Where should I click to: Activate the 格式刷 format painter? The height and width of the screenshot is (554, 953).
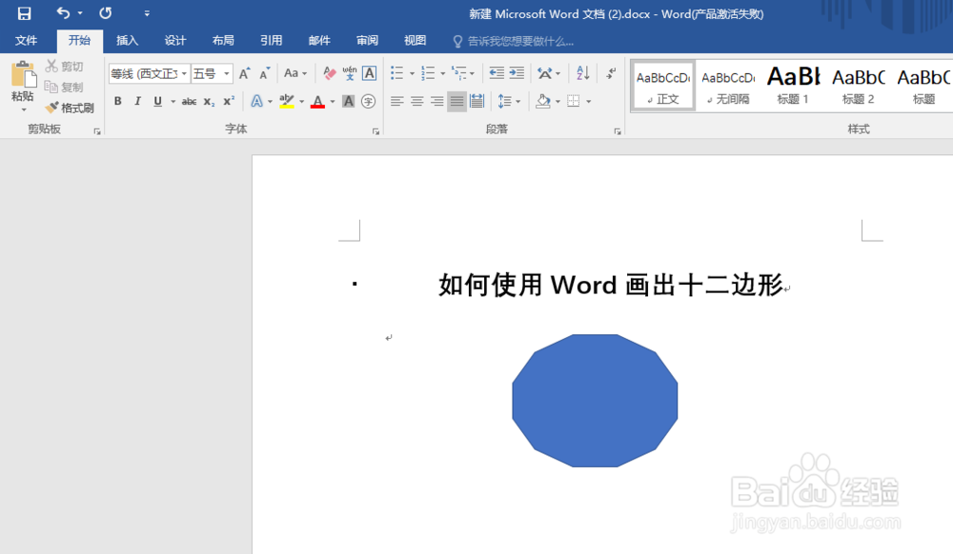click(70, 108)
